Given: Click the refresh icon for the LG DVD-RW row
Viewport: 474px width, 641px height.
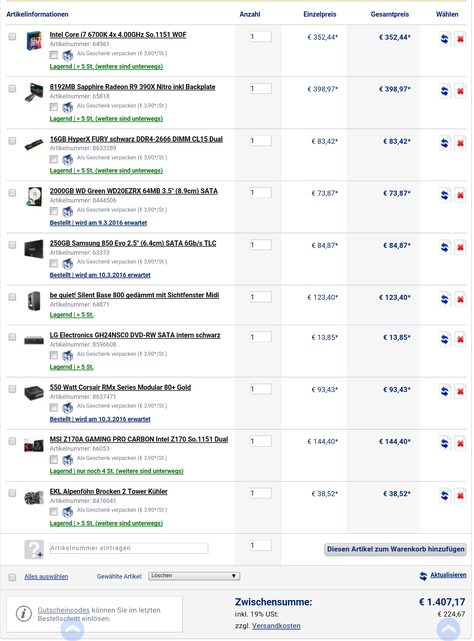Looking at the screenshot, I should tap(445, 339).
